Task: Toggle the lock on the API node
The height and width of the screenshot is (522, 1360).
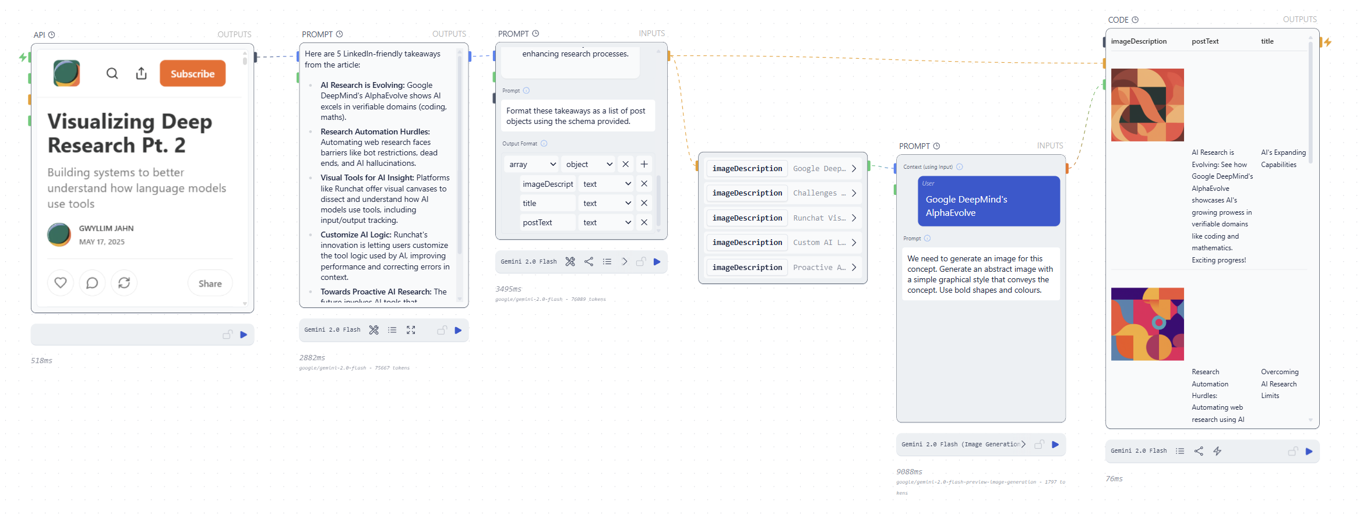Action: click(227, 335)
